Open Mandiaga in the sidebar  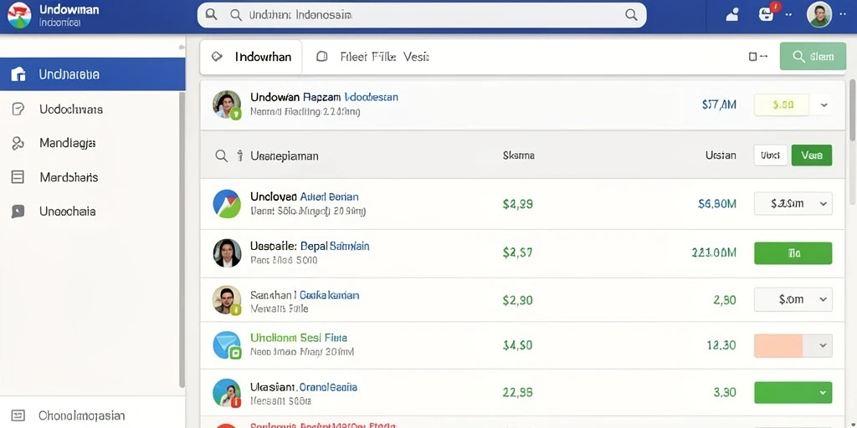point(68,143)
